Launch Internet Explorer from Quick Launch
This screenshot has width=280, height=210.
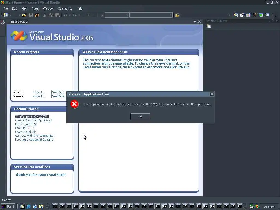click(x=28, y=206)
